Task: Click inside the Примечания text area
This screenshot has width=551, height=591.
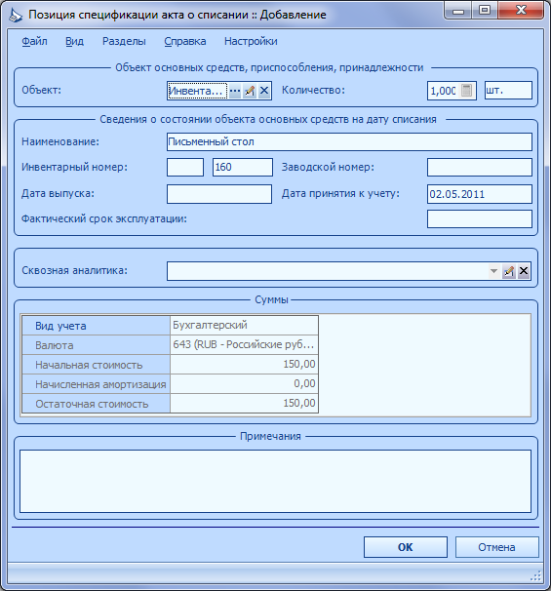Action: coord(275,482)
